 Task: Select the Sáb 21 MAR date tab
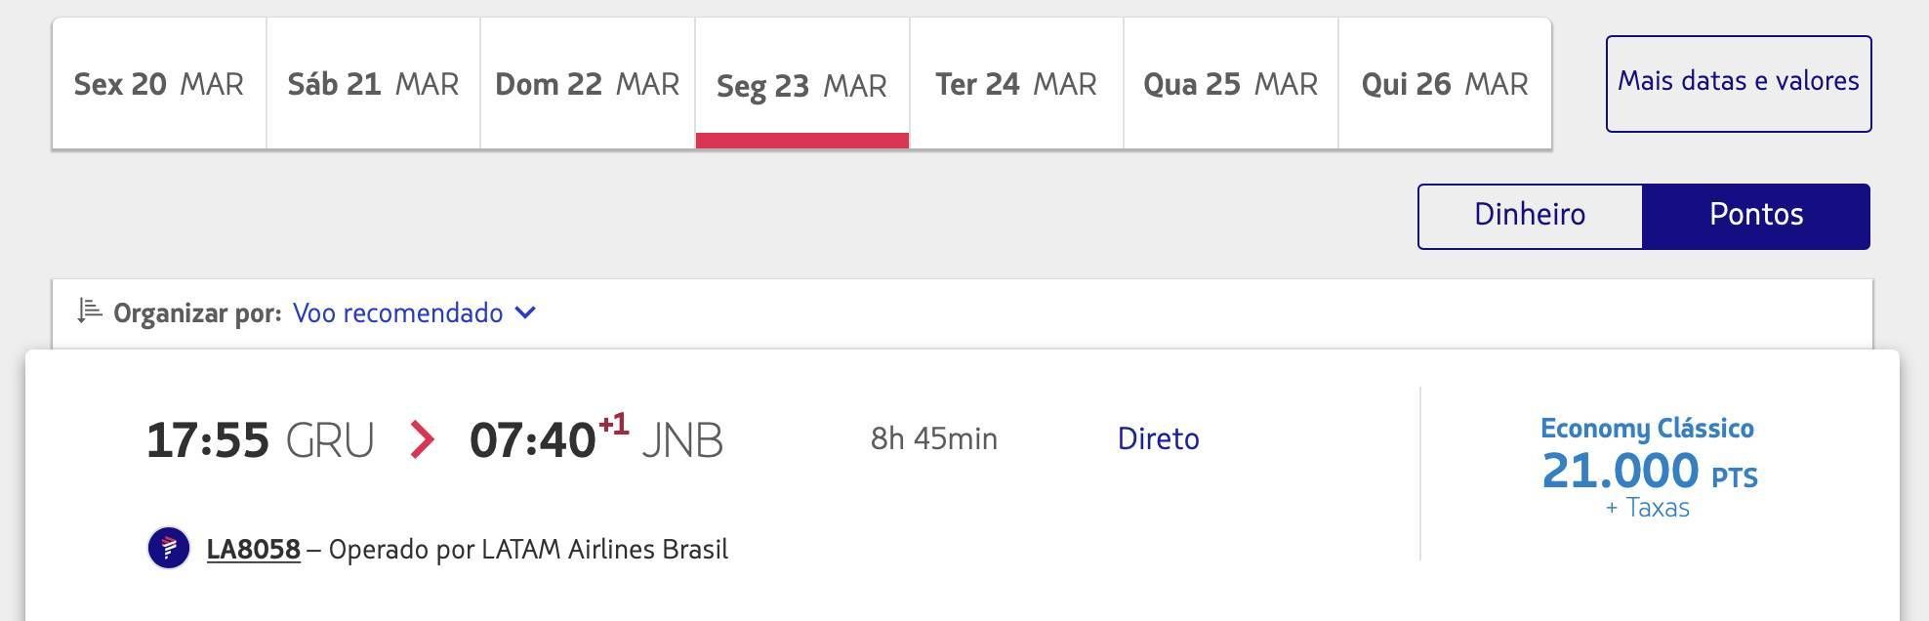click(x=373, y=84)
